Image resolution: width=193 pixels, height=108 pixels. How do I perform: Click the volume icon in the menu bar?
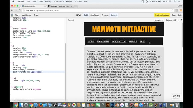click(x=160, y=1)
